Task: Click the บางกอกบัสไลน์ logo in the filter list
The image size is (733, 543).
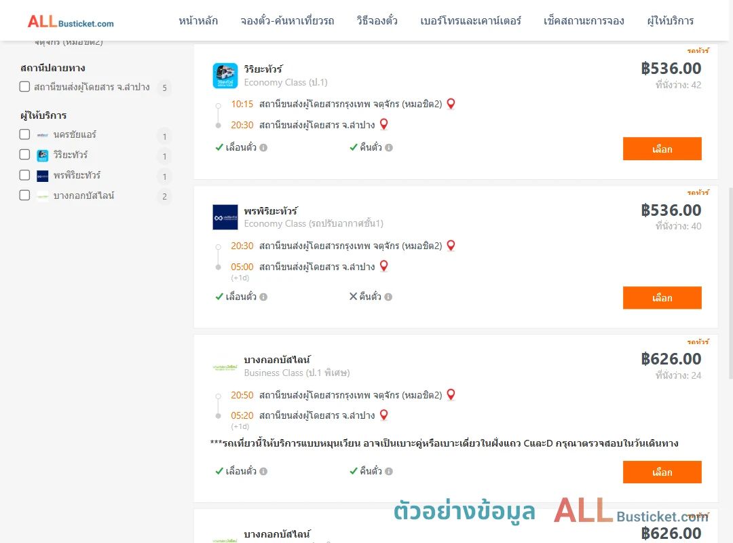Action: (x=43, y=196)
